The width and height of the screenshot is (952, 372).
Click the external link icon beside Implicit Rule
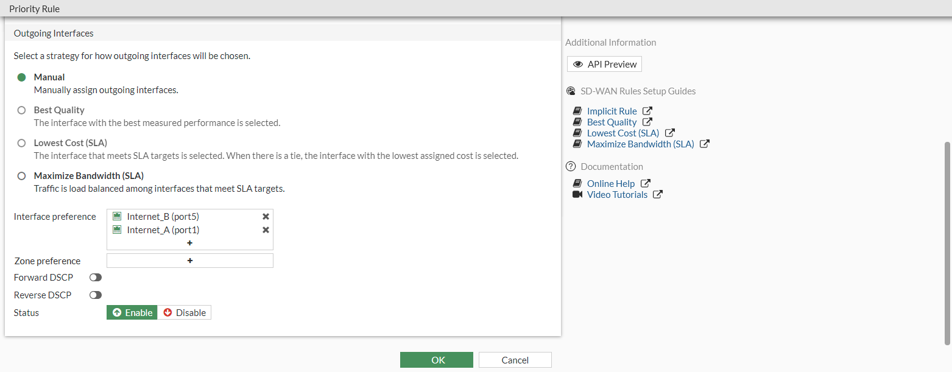click(x=647, y=111)
